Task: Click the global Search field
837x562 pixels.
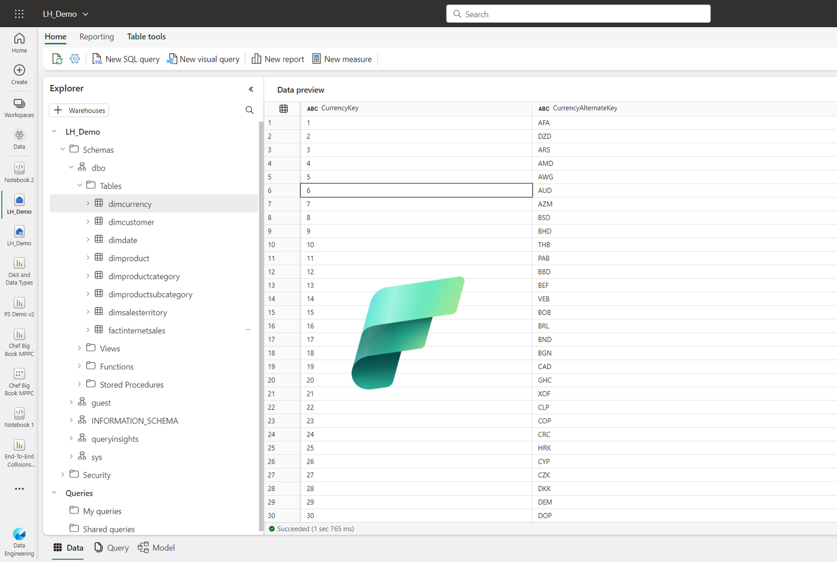Action: coord(578,14)
